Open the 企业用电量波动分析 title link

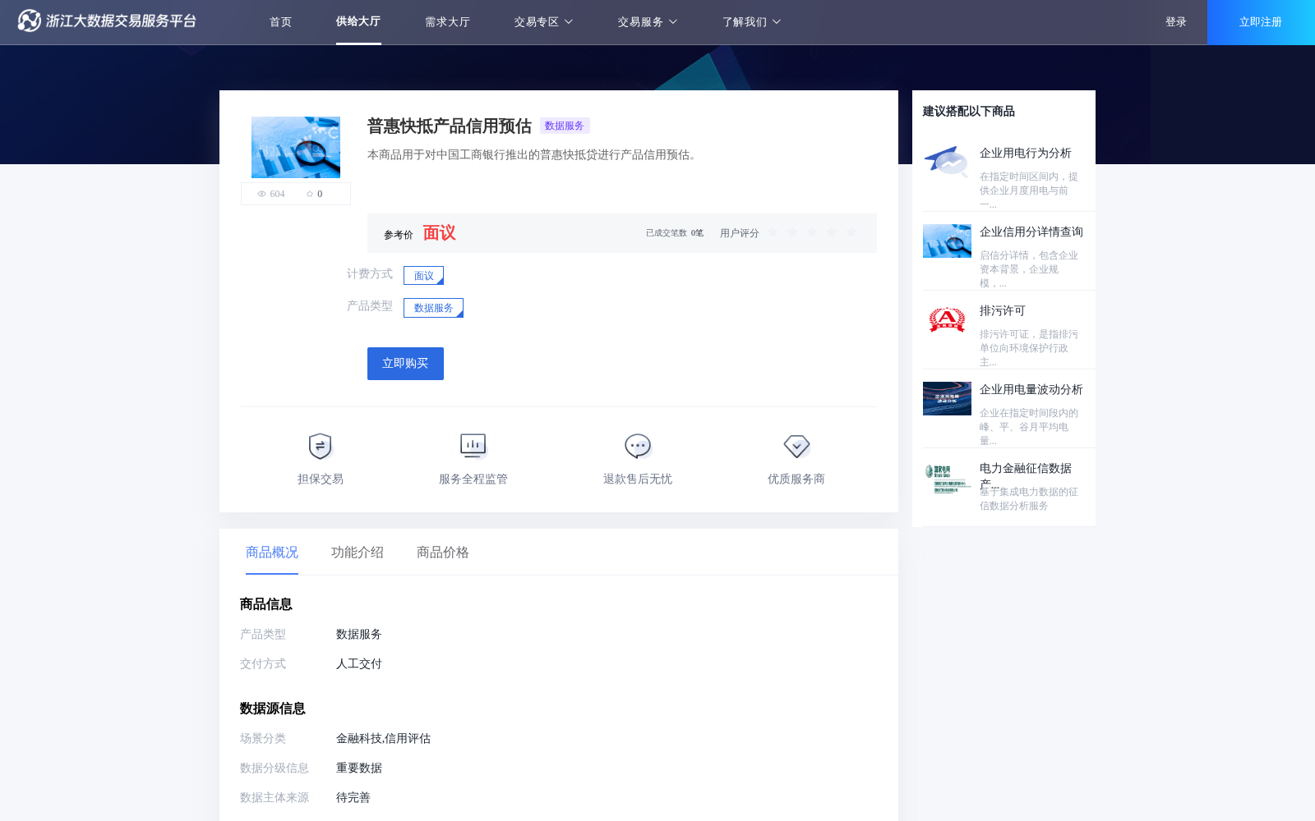[x=1031, y=390]
